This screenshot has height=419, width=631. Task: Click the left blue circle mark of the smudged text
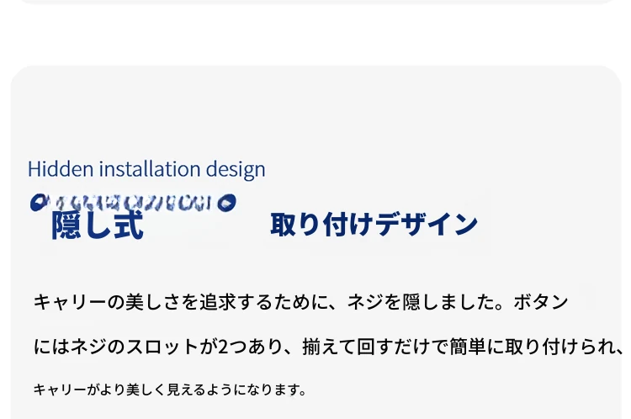point(38,203)
